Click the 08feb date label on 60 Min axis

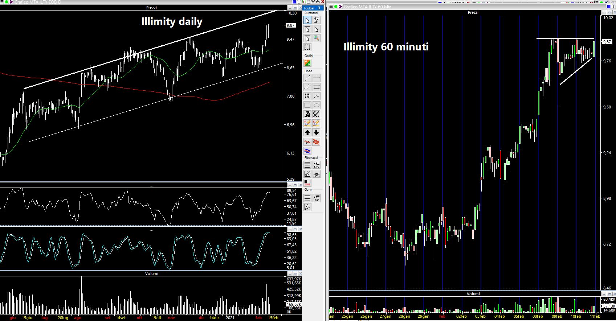[538, 317]
